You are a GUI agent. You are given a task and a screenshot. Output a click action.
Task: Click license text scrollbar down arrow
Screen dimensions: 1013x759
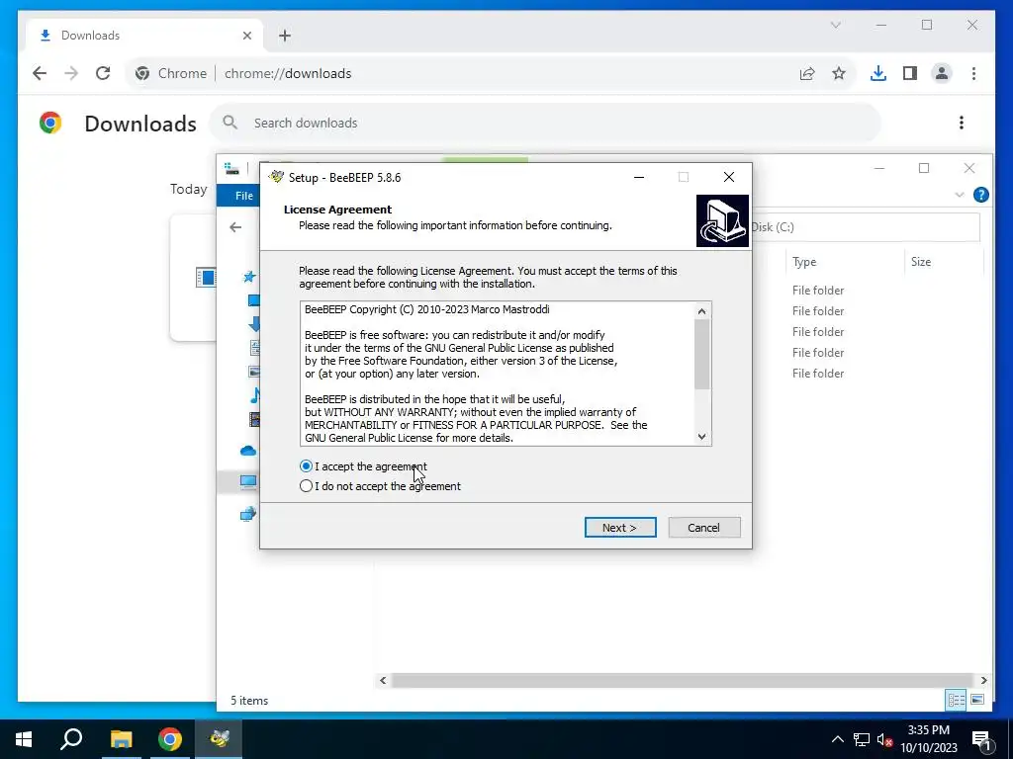point(701,437)
